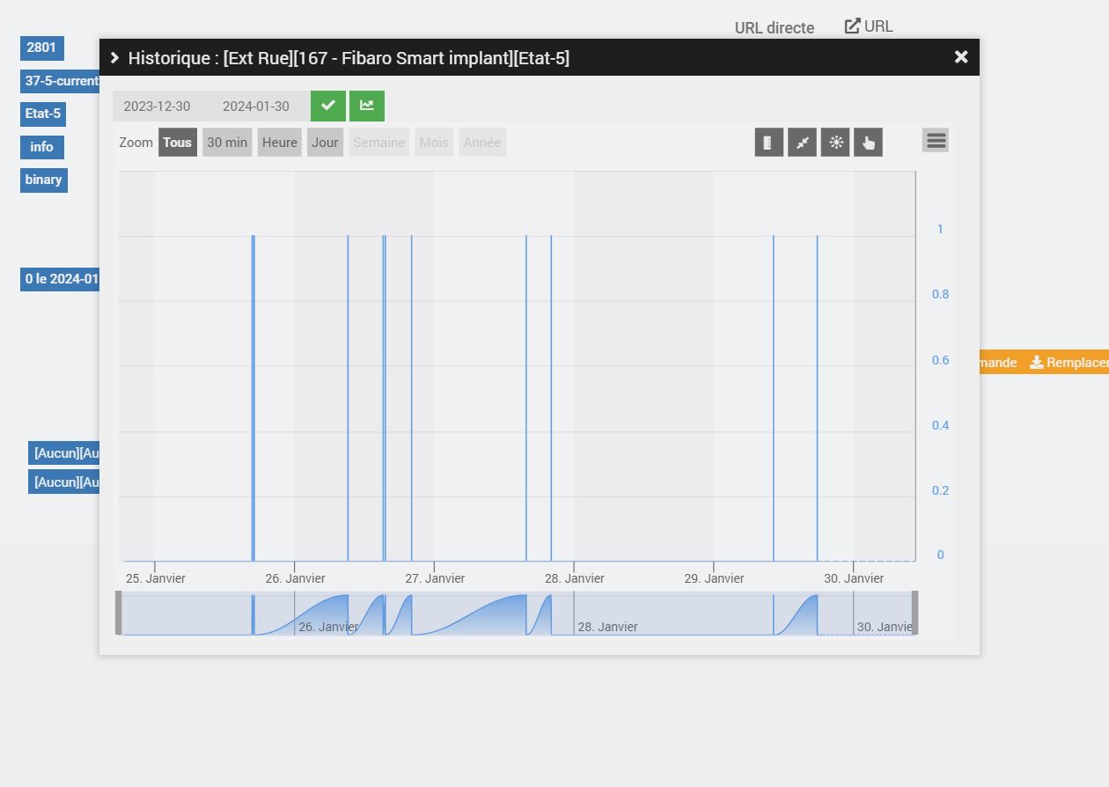The image size is (1109, 787).
Task: Open external URL link icon
Action: [x=852, y=26]
